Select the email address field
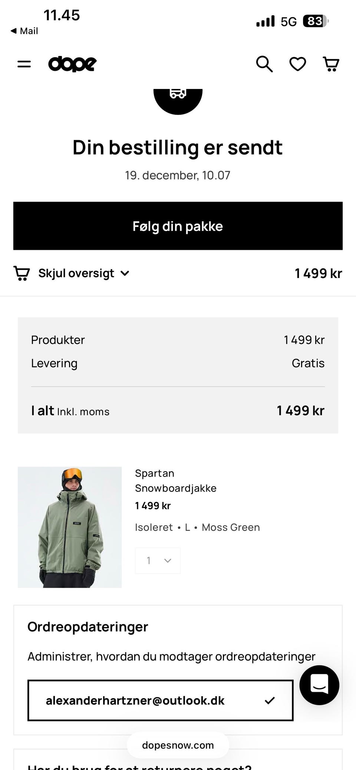The width and height of the screenshot is (356, 770). pyautogui.click(x=135, y=700)
